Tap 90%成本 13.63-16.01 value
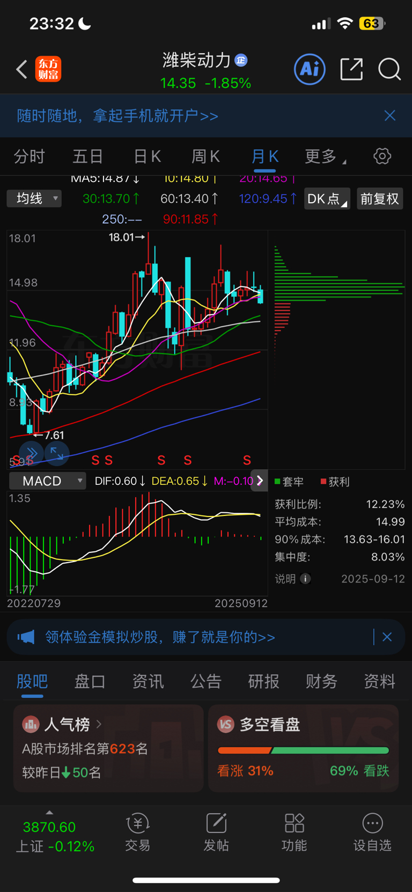Screen dimensions: 412x892 [x=374, y=540]
